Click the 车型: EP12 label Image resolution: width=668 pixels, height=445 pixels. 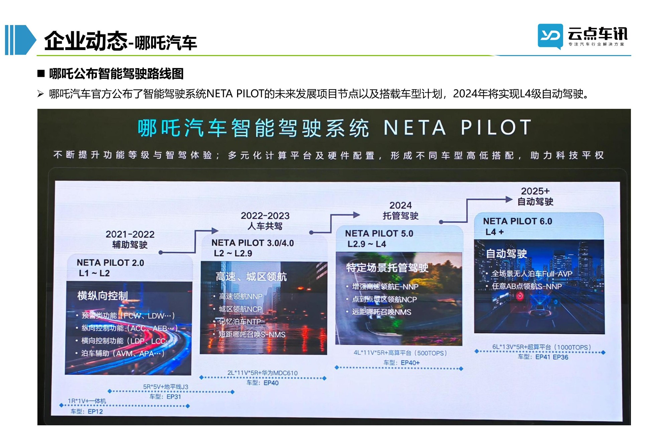tap(87, 412)
